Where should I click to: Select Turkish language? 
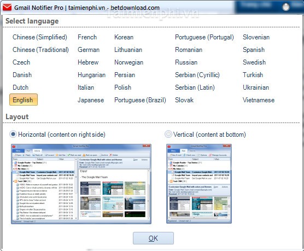pyautogui.click(x=253, y=75)
